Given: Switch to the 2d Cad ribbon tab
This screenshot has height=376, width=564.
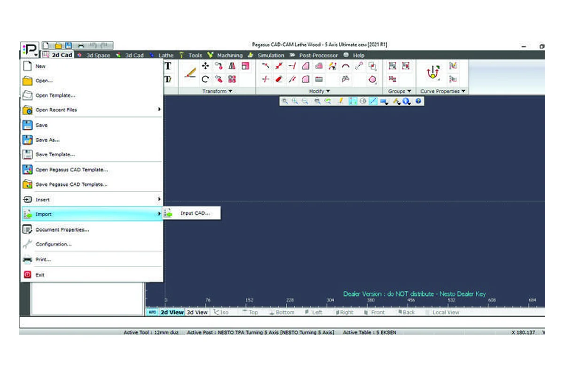Looking at the screenshot, I should point(58,55).
